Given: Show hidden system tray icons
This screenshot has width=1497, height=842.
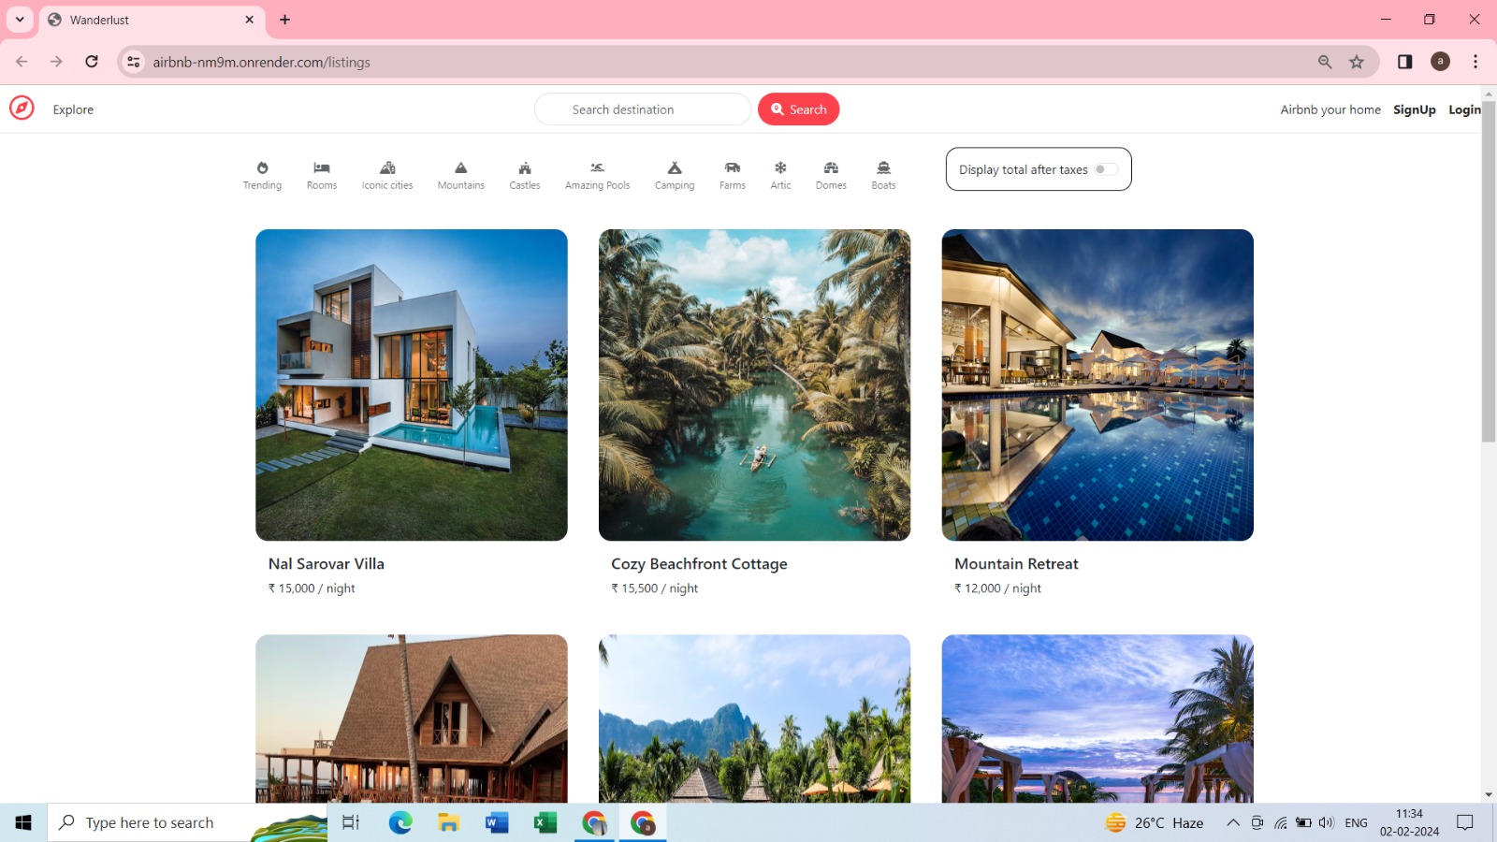Looking at the screenshot, I should (x=1233, y=822).
